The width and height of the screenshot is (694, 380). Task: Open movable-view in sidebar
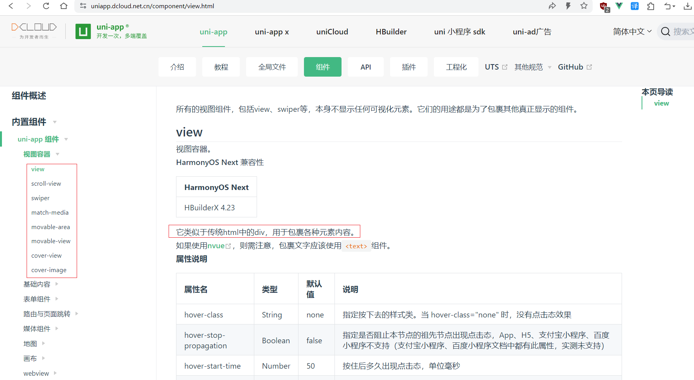point(51,241)
